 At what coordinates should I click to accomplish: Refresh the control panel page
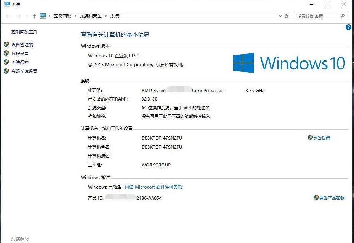[x=286, y=16]
